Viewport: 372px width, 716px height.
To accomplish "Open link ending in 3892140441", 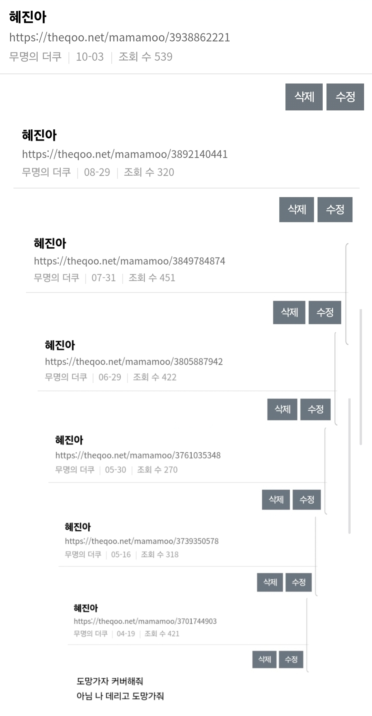I will click(125, 154).
